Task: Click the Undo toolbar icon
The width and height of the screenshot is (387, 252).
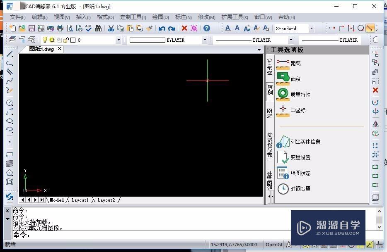Action: (x=161, y=28)
